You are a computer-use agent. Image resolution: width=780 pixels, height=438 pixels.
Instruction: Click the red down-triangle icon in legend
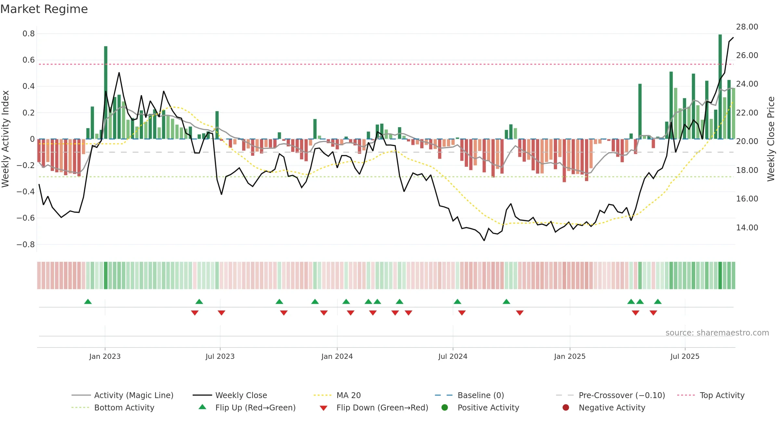click(x=323, y=408)
